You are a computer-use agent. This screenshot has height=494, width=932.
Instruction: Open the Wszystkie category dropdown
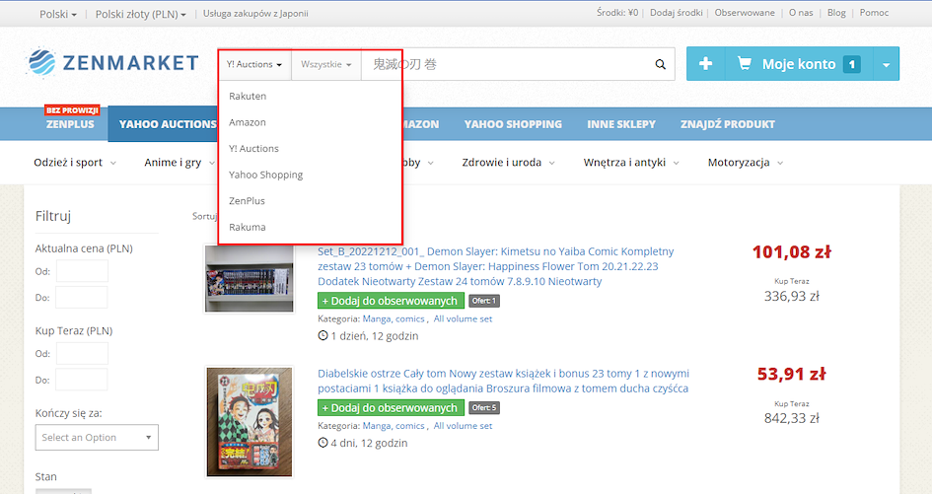pos(325,64)
